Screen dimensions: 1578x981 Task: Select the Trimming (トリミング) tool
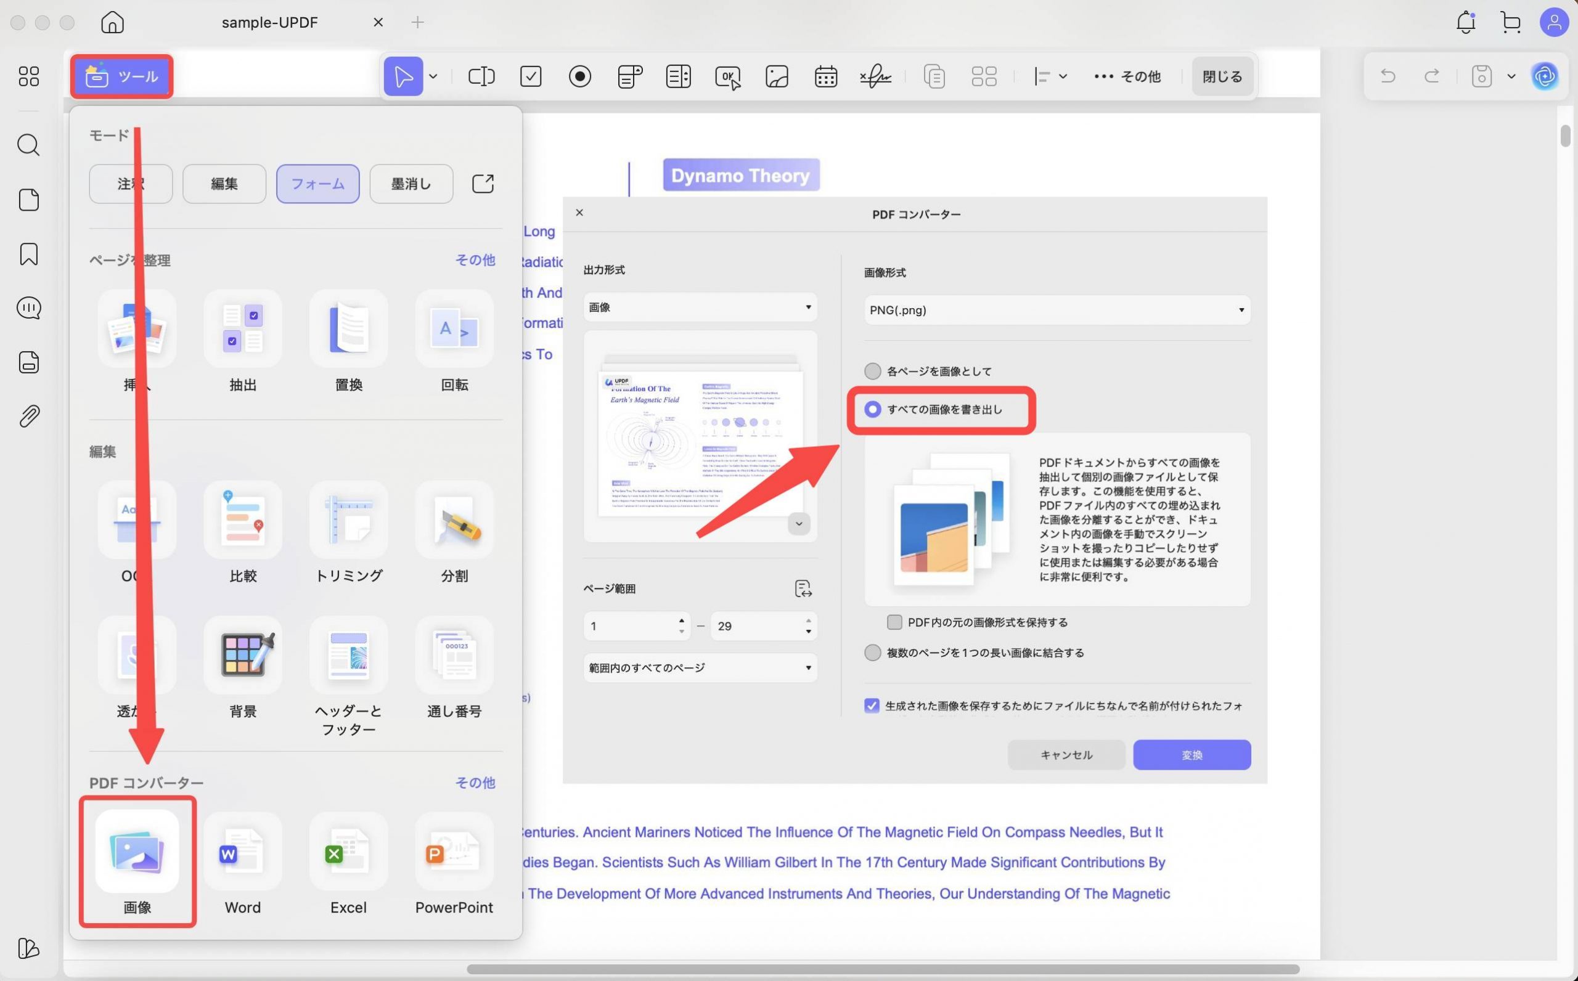point(348,521)
